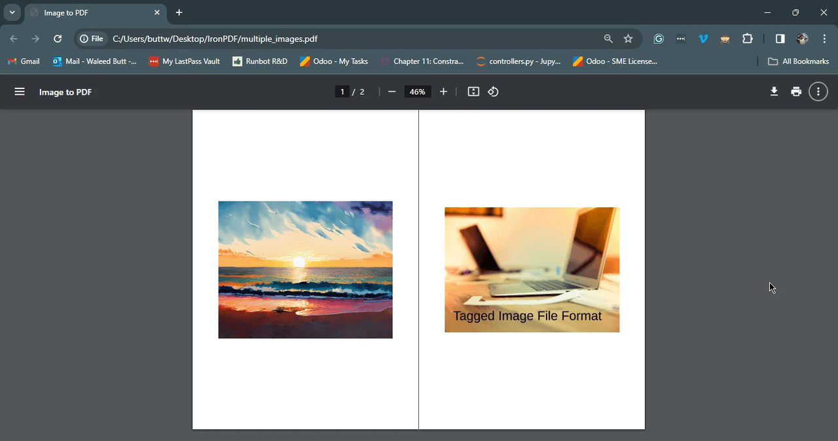Click the extension icon left of Extensions puzzle

[x=725, y=39]
